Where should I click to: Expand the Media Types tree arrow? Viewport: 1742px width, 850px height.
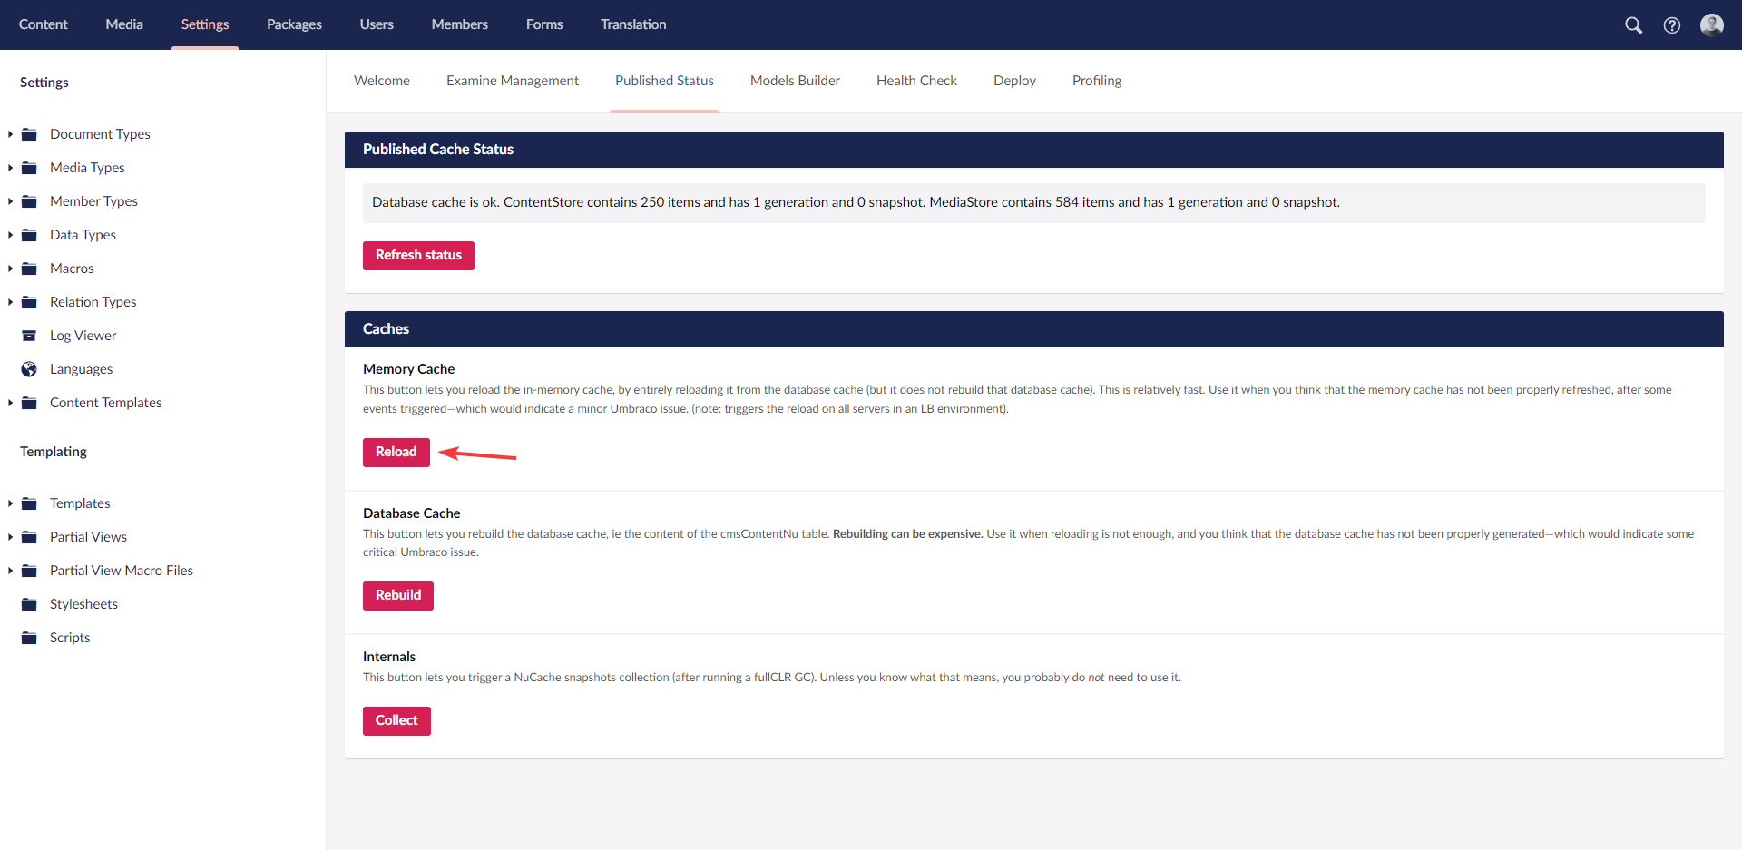pos(10,168)
